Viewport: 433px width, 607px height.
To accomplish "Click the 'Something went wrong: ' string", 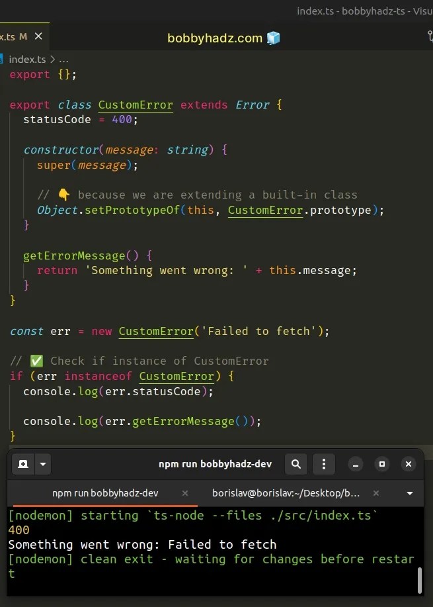I will pos(166,271).
